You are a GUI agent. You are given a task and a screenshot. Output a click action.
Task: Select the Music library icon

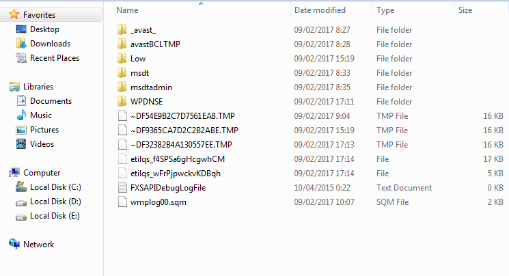[x=21, y=115]
